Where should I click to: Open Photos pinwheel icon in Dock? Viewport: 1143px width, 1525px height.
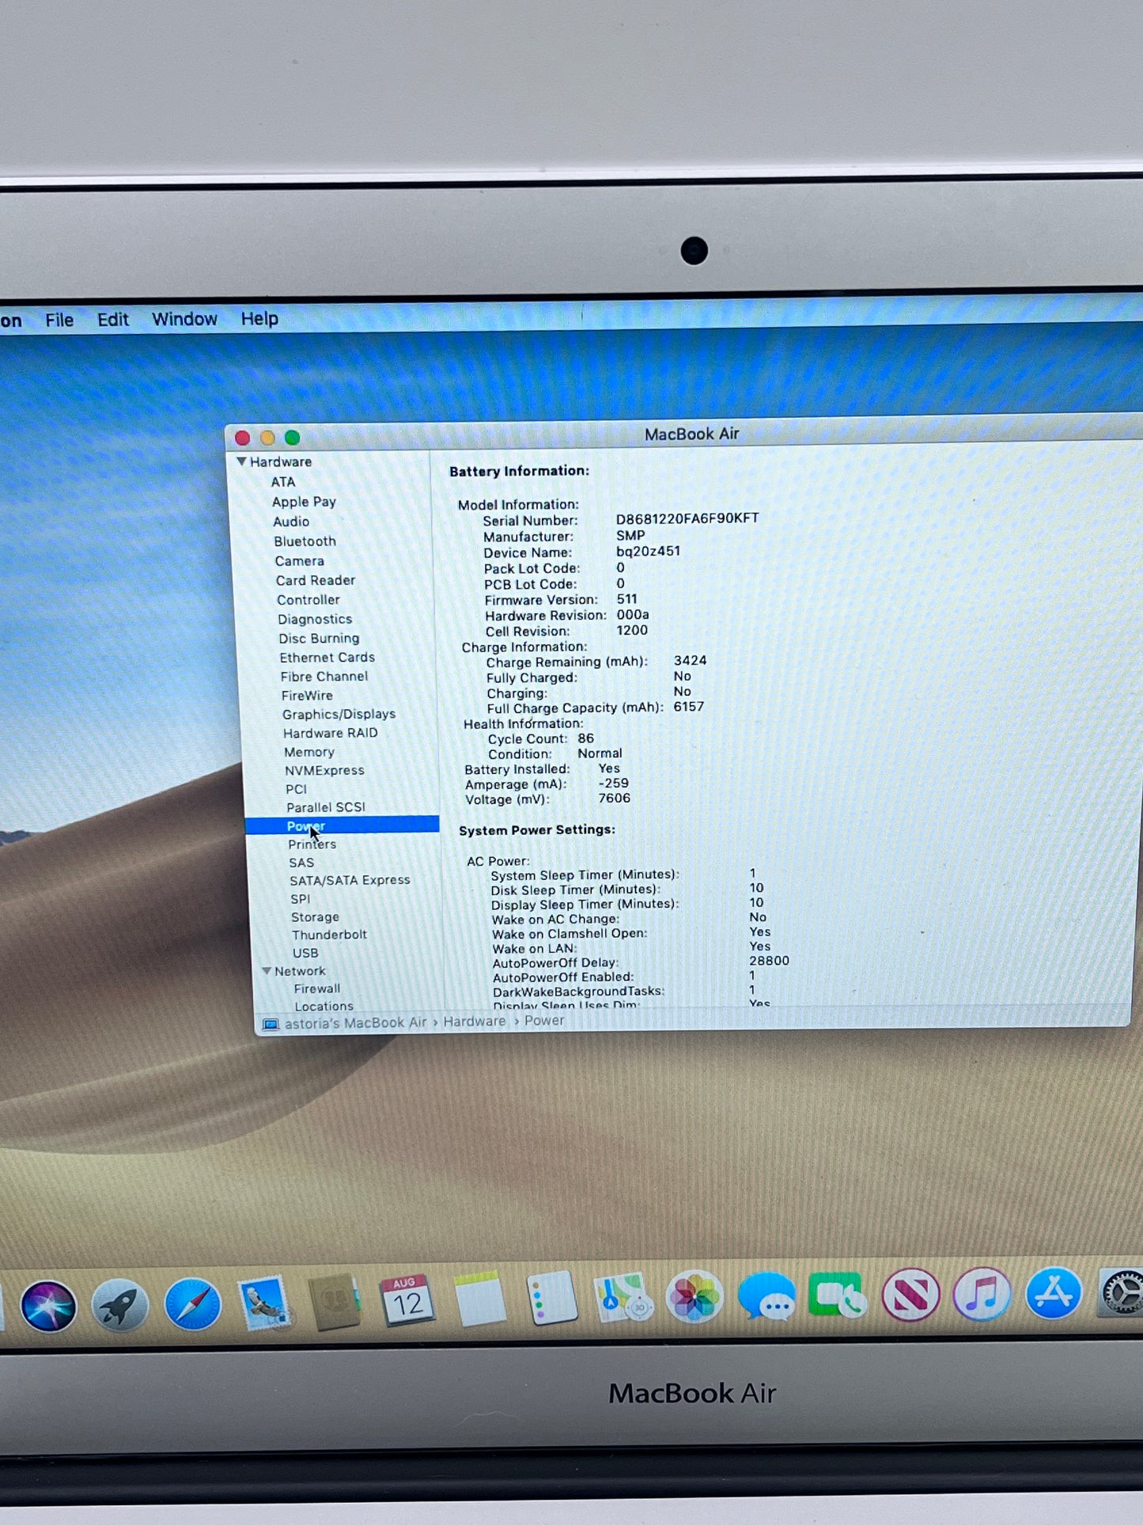[x=694, y=1296]
